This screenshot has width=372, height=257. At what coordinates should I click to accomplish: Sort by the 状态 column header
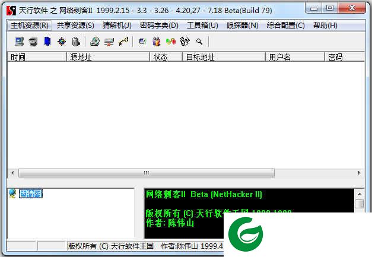pos(166,57)
